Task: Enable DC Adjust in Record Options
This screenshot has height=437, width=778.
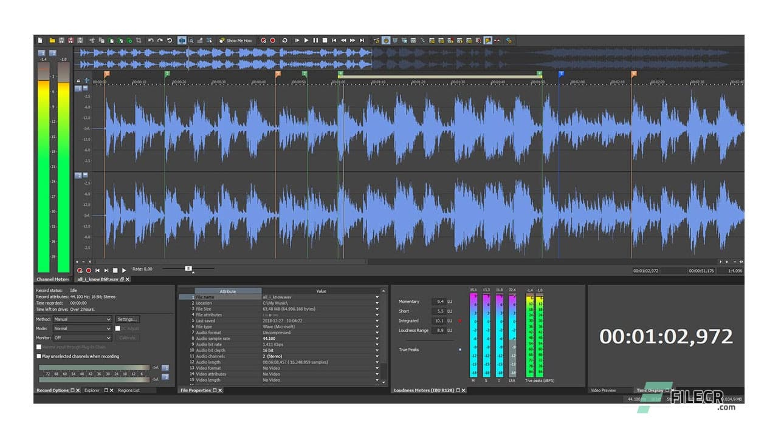Action: tap(117, 328)
